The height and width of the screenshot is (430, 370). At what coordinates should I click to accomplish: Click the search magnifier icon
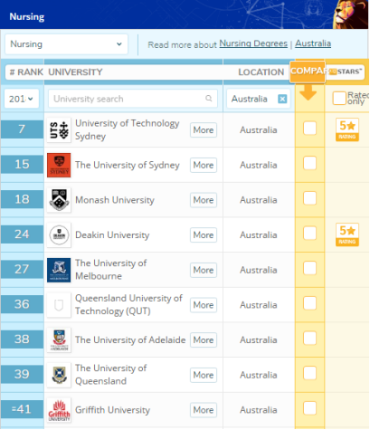click(x=209, y=99)
